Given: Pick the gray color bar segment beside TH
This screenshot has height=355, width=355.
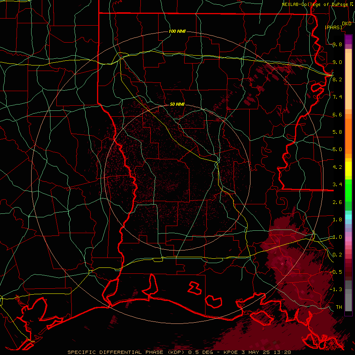Looking at the screenshot, I should tap(348, 303).
